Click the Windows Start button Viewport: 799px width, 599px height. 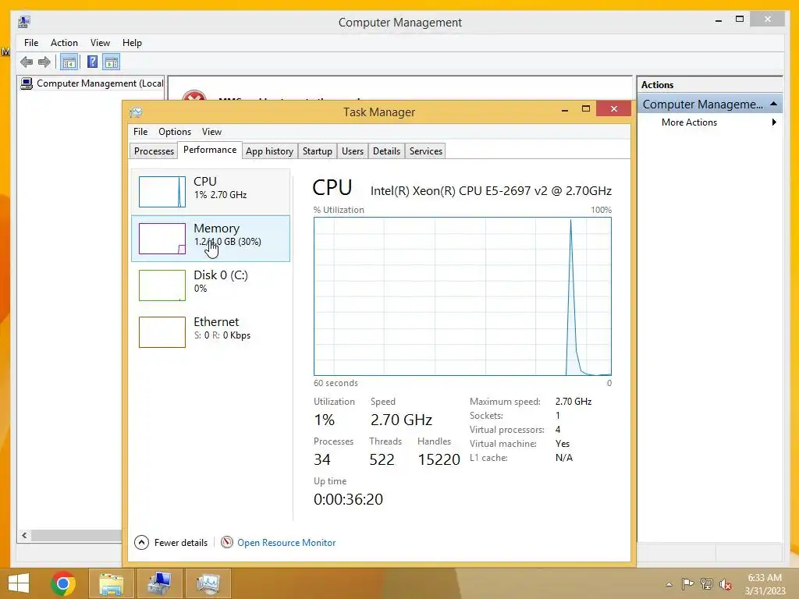[x=19, y=583]
